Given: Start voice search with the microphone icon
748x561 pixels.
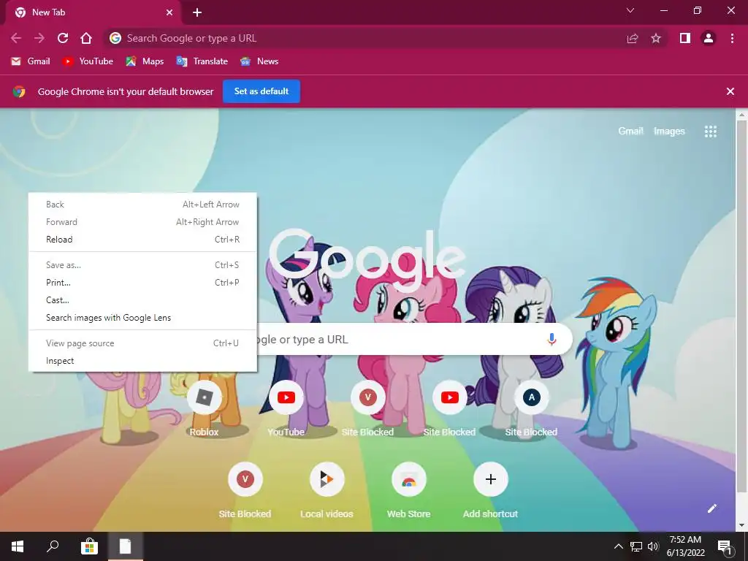Looking at the screenshot, I should (x=552, y=339).
